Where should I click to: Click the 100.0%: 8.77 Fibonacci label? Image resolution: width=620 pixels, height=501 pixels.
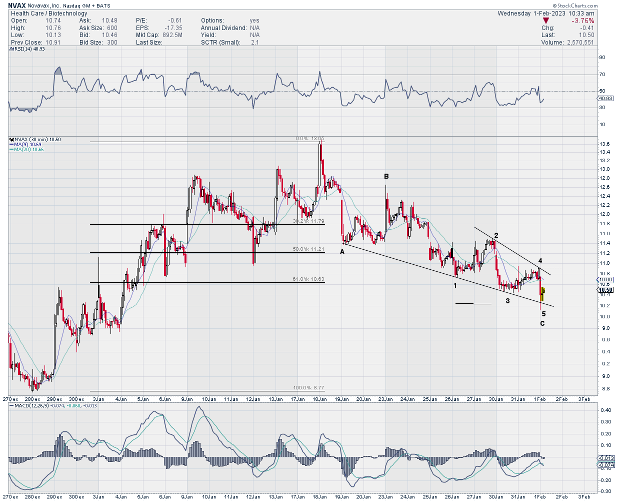point(308,388)
